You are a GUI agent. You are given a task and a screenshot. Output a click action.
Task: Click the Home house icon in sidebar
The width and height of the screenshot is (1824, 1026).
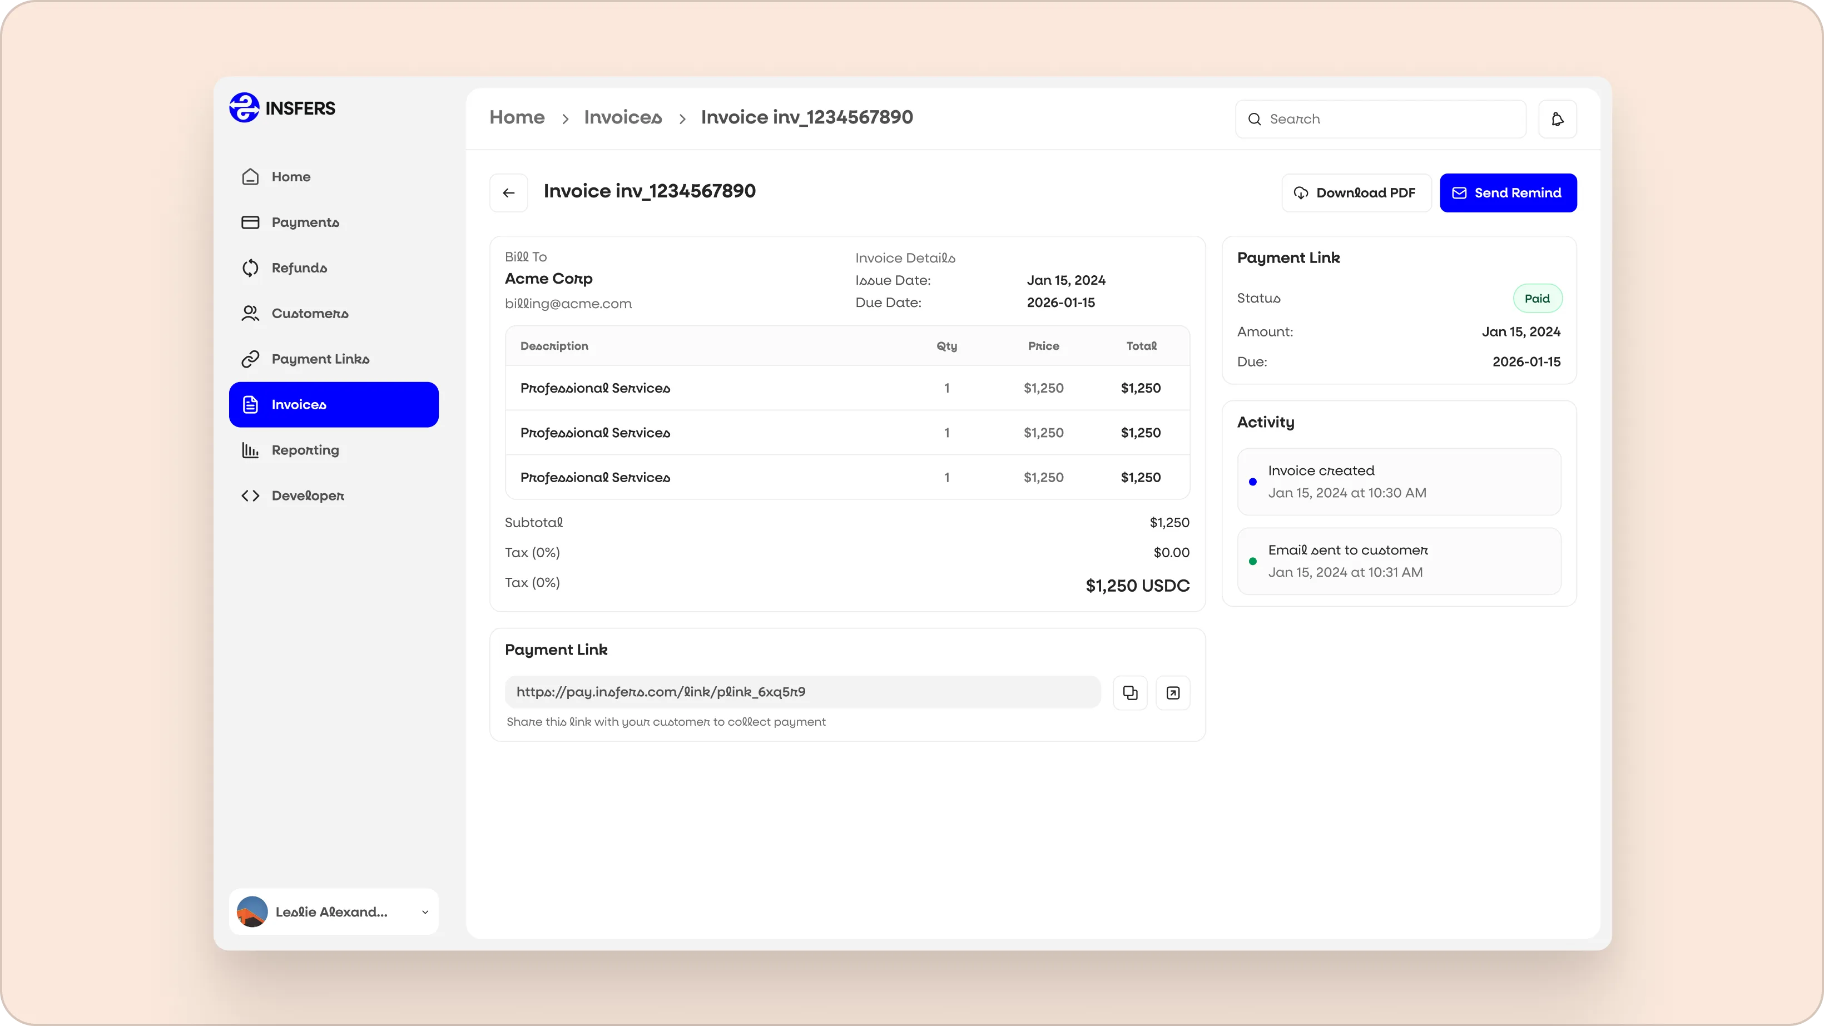click(x=250, y=176)
